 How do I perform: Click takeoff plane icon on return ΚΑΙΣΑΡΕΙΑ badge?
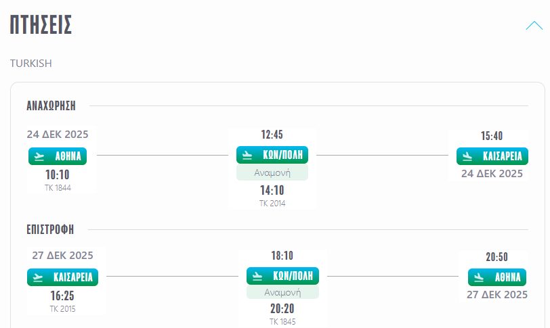(x=39, y=277)
